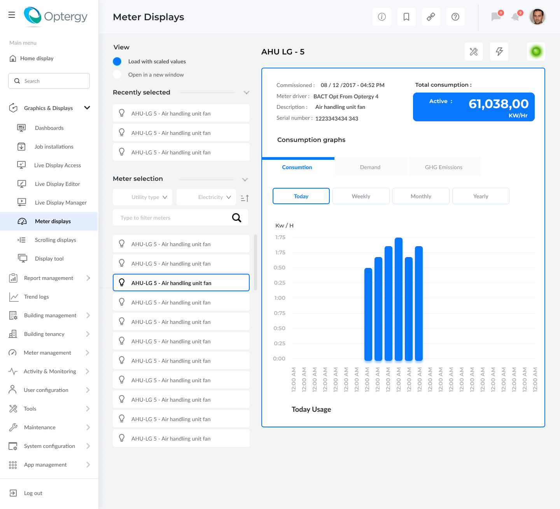Viewport: 560px width, 509px height.
Task: Click the Report management clipboard icon
Action: (x=13, y=278)
